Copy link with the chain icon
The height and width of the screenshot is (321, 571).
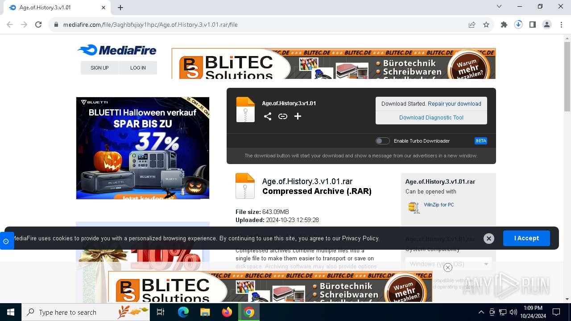point(283,116)
